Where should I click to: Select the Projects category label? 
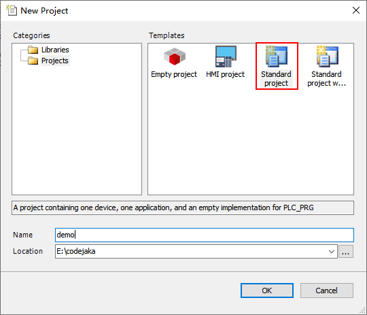click(55, 61)
